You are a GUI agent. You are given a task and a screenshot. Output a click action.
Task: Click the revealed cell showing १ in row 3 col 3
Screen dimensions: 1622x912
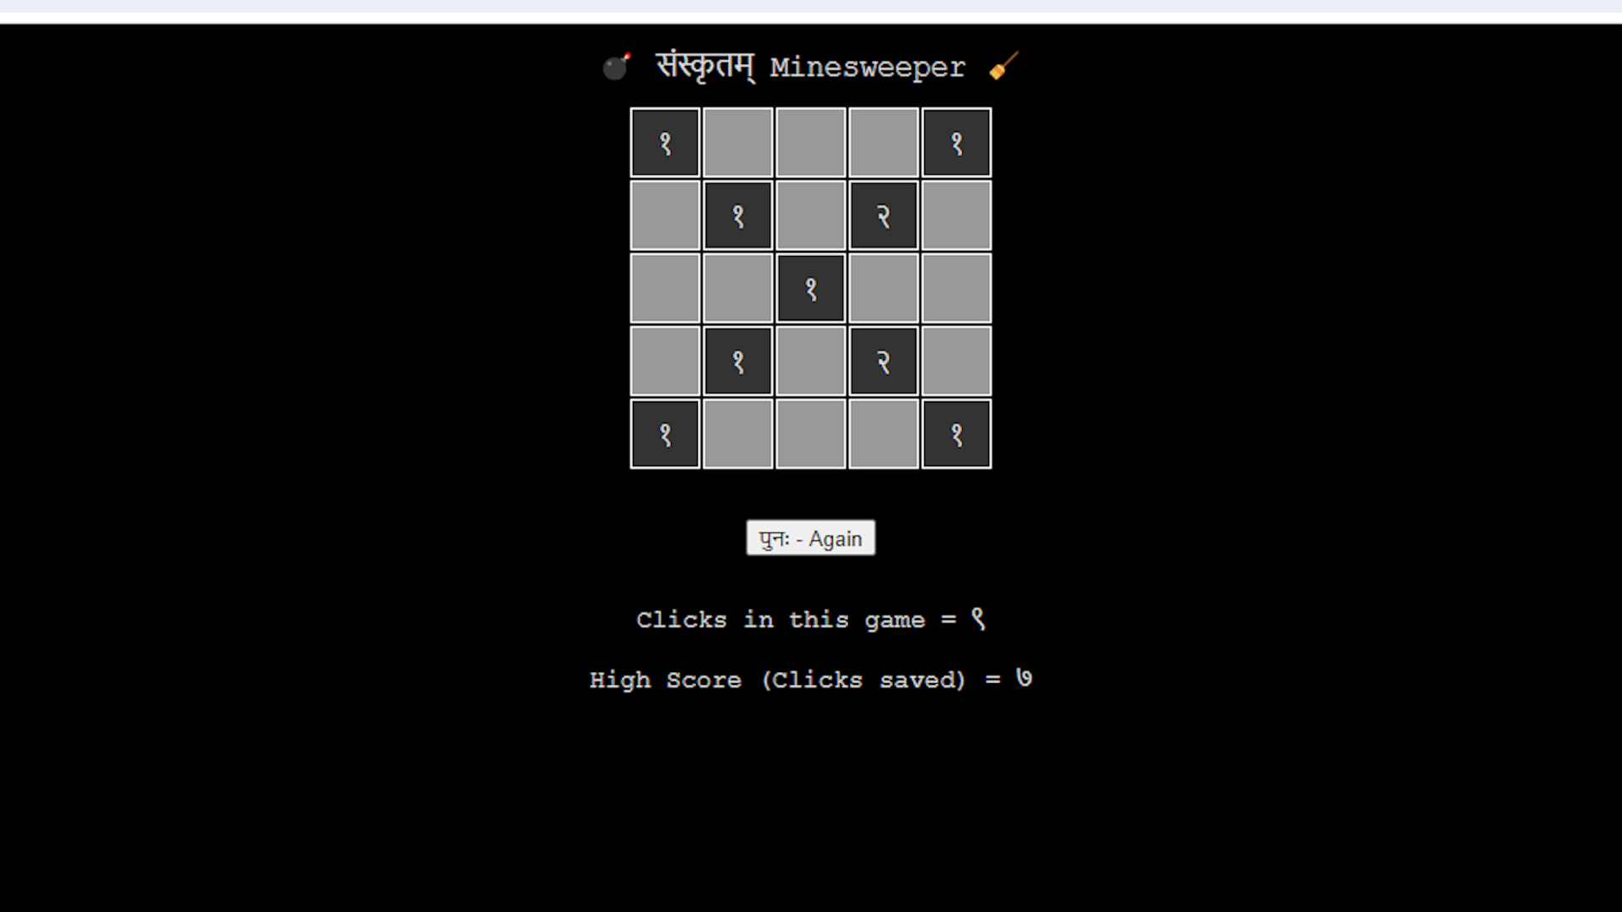[811, 287]
